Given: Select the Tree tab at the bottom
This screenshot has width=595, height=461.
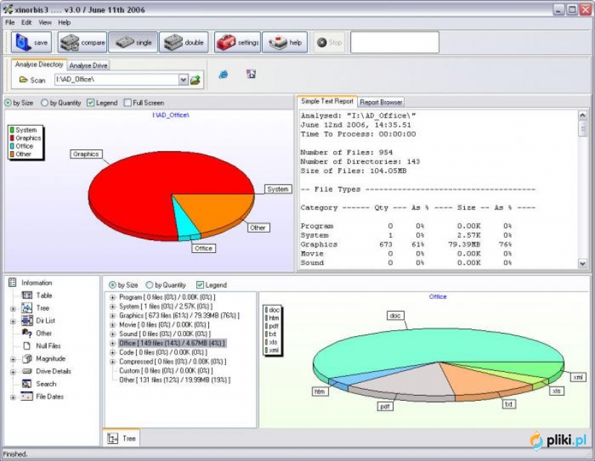Looking at the screenshot, I should tap(121, 439).
